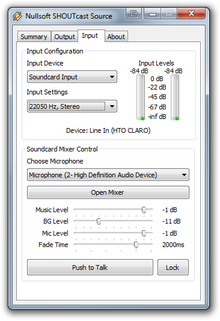Click the Push to Talk button
The height and width of the screenshot is (321, 220).
(90, 267)
